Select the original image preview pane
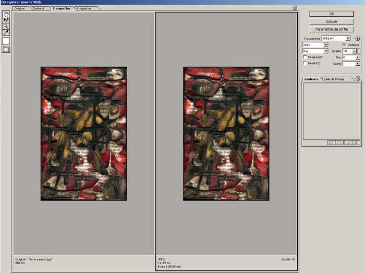365x274 pixels. point(84,134)
